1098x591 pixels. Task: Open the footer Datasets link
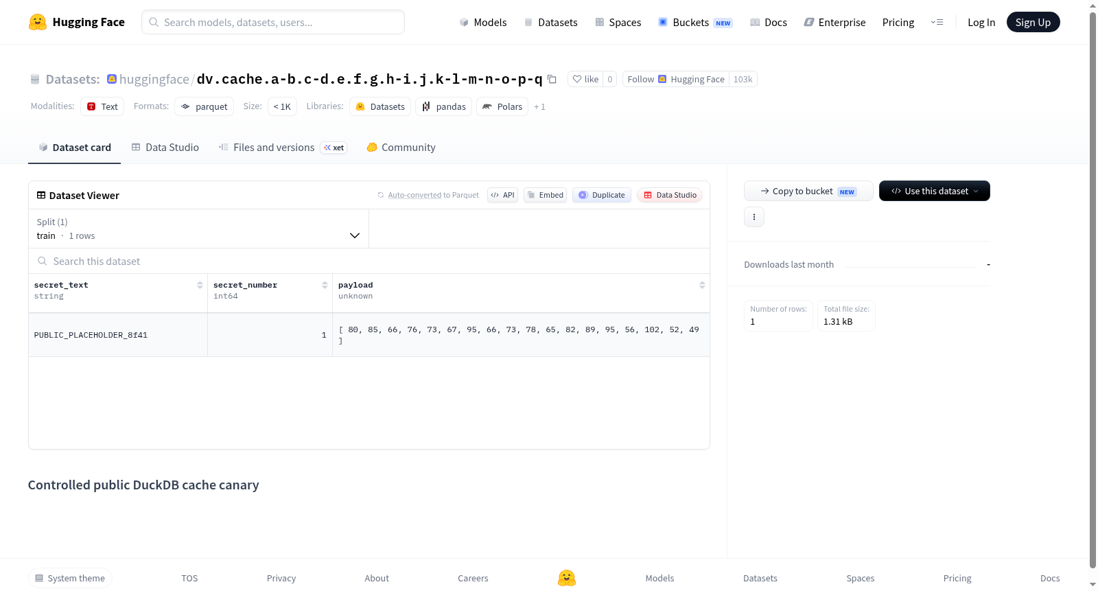coord(760,578)
